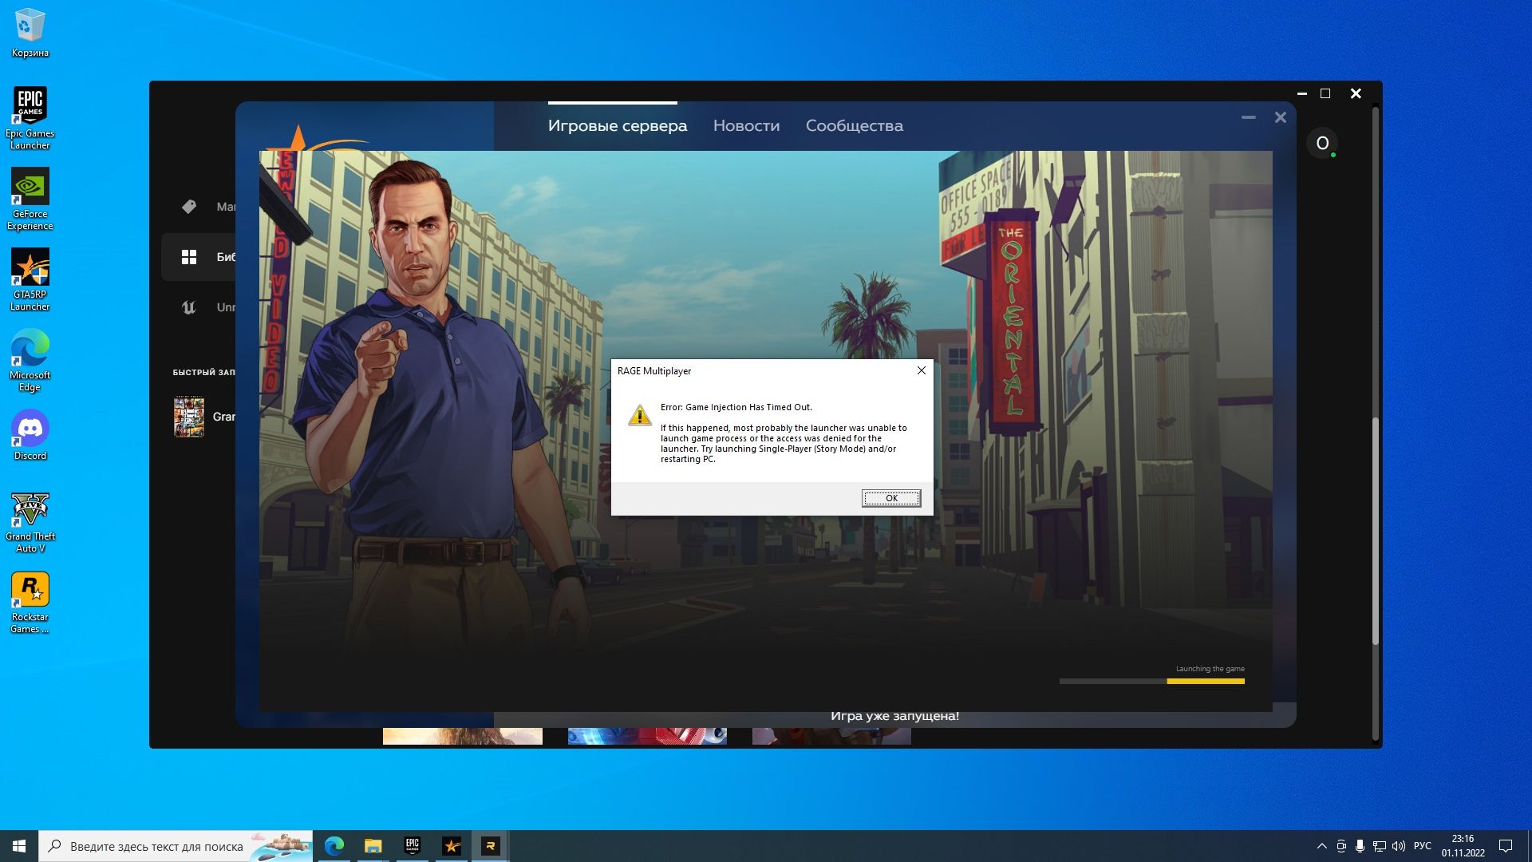Open the Новости tab
This screenshot has height=862, width=1532.
point(746,125)
